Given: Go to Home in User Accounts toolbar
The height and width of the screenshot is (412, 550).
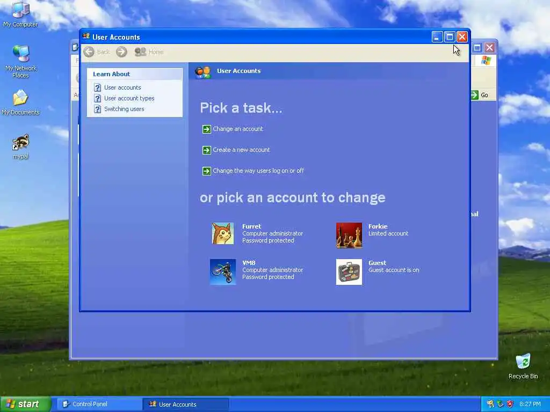Looking at the screenshot, I should click(149, 52).
